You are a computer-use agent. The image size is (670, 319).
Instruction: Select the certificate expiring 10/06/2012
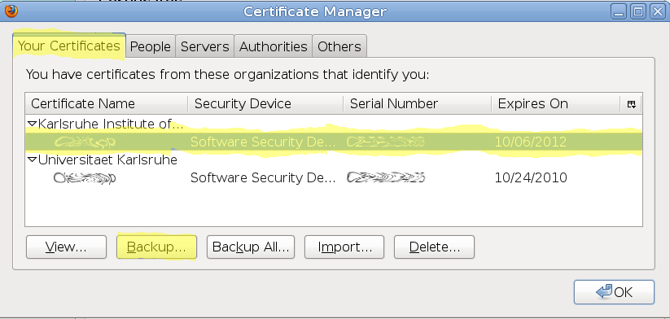tap(333, 142)
